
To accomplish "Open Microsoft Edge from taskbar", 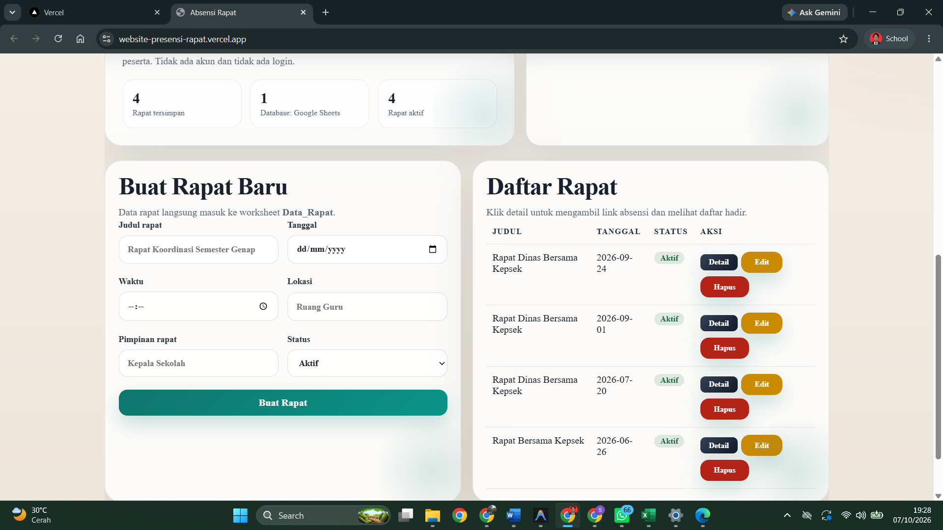I will [x=703, y=515].
